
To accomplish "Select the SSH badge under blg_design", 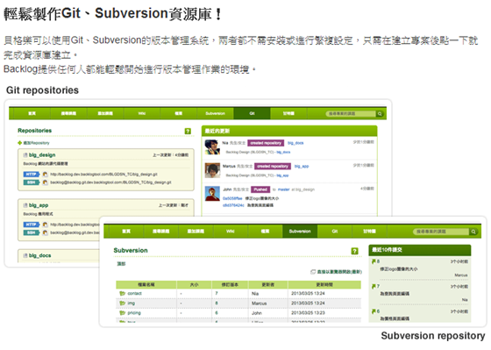I will 32,182.
